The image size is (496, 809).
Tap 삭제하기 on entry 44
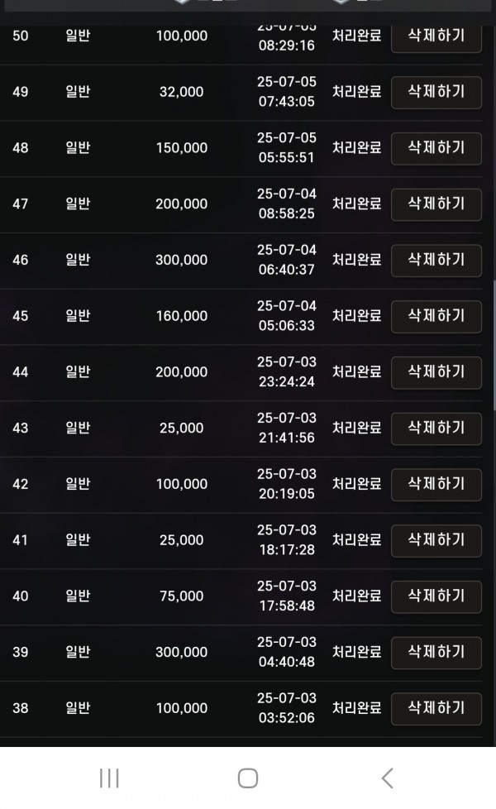point(436,372)
